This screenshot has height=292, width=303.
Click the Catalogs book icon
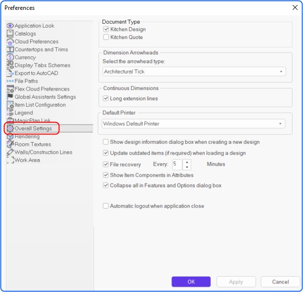[10, 34]
